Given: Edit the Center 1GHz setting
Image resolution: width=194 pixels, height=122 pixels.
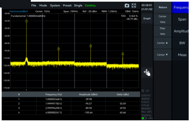Looking at the screenshot, I should (x=162, y=19).
